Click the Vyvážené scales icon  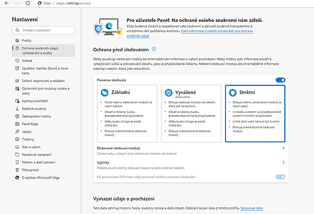pos(168,93)
